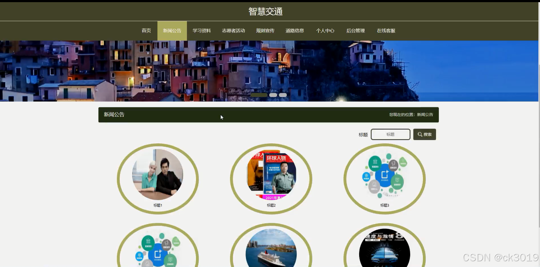Focus the 标题 search input field
Screen dimensions: 540x267
coord(390,135)
